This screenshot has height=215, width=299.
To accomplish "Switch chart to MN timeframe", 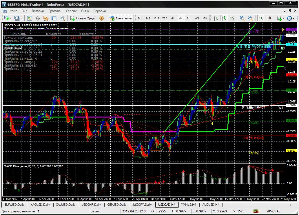I will pyautogui.click(x=205, y=19).
